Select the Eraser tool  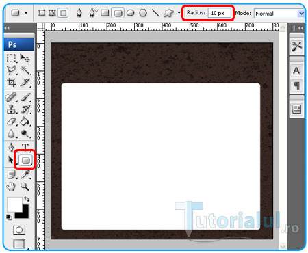(11, 122)
